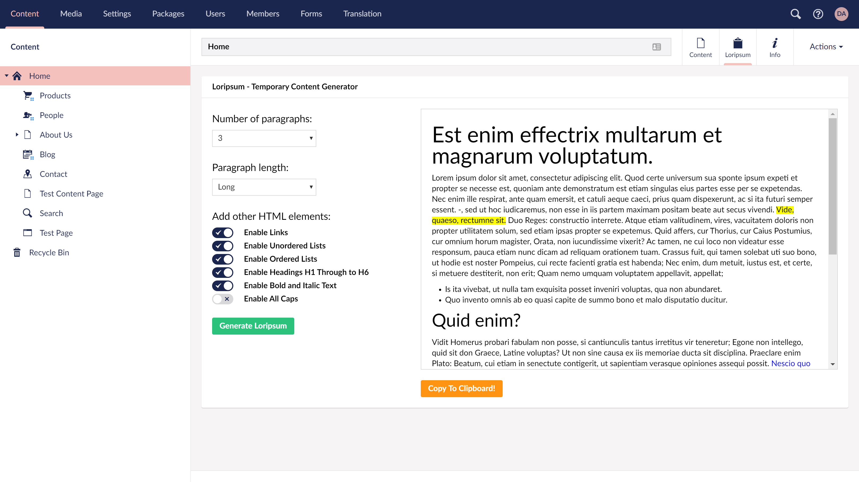Switch to the Media section
This screenshot has width=859, height=482.
(x=71, y=14)
